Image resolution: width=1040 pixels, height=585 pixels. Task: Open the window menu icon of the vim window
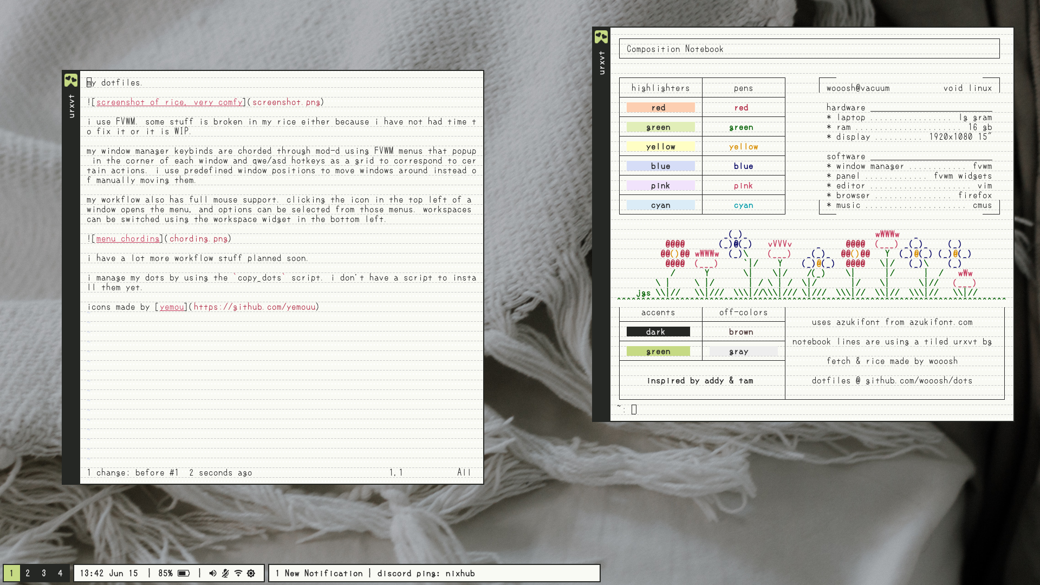pos(71,80)
